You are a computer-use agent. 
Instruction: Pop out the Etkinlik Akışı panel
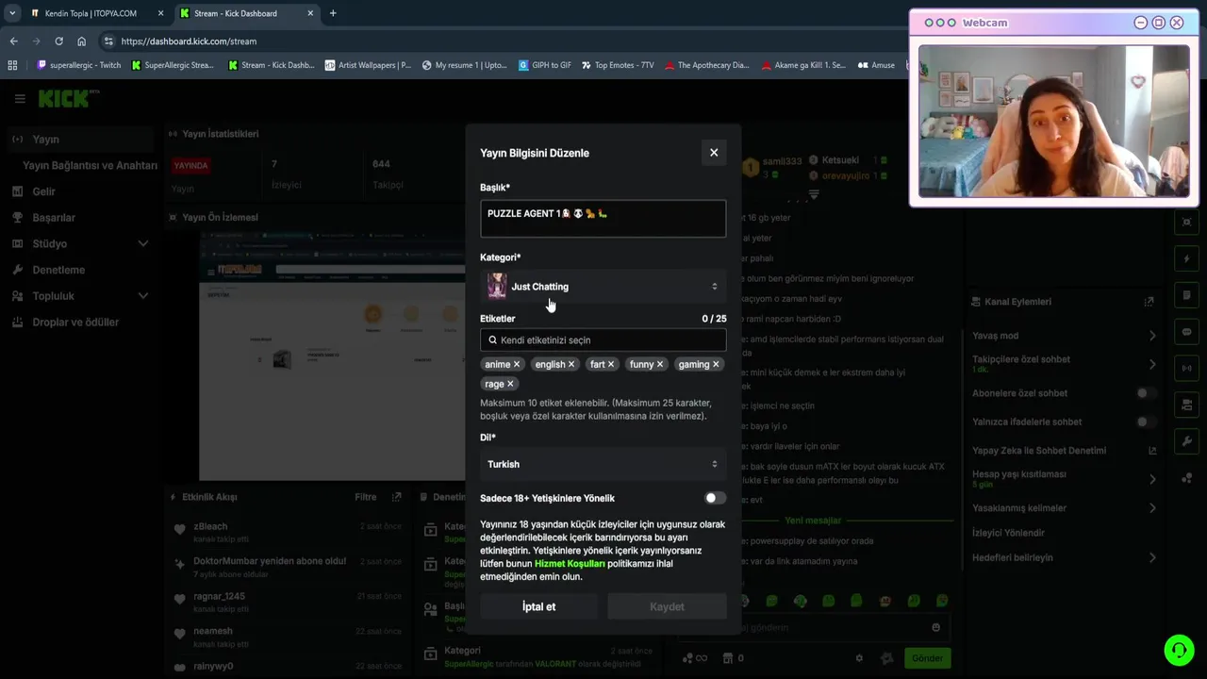[397, 497]
